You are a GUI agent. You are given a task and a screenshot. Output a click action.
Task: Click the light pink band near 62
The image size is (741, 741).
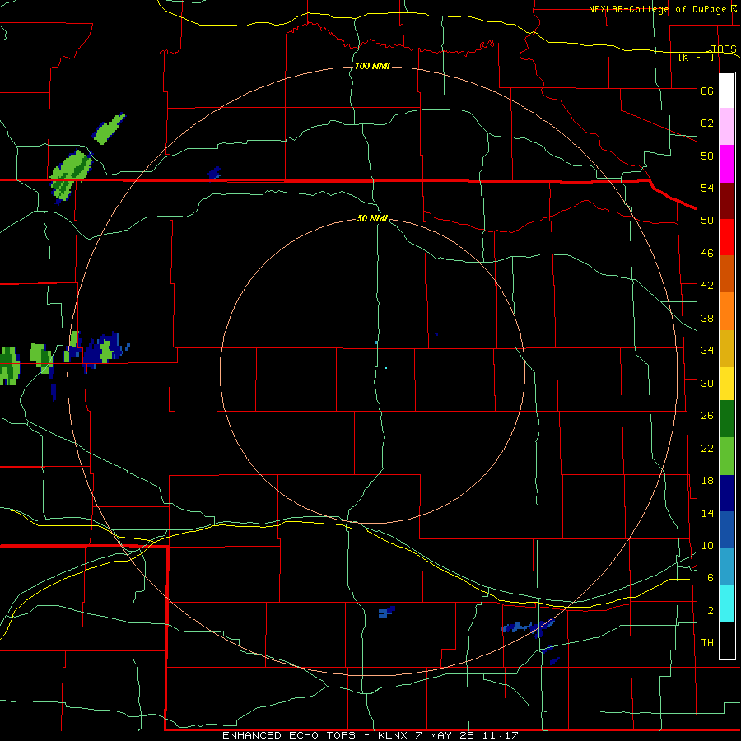click(727, 126)
